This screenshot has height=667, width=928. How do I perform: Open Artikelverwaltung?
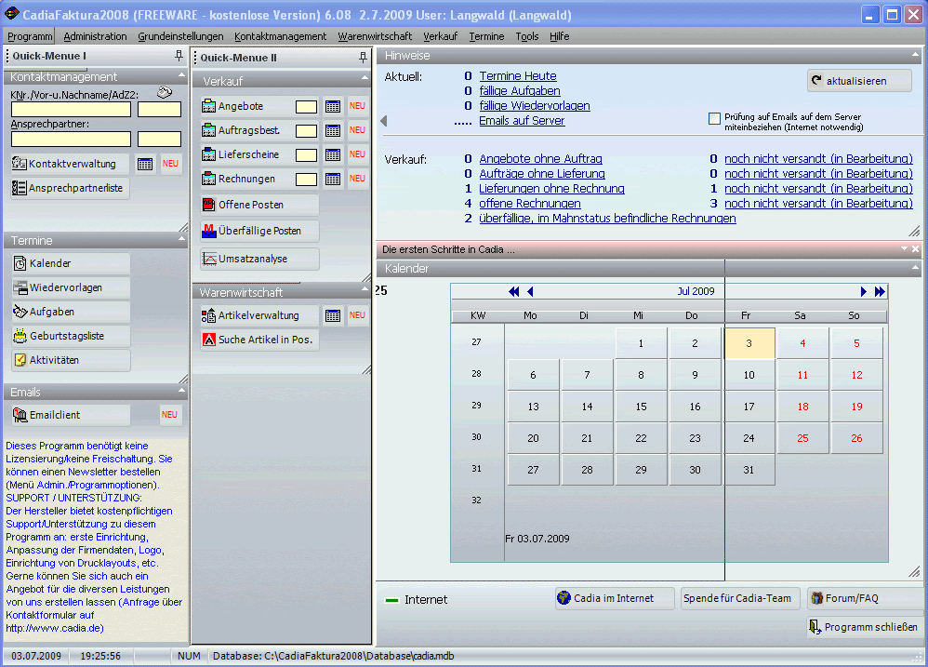pos(259,315)
